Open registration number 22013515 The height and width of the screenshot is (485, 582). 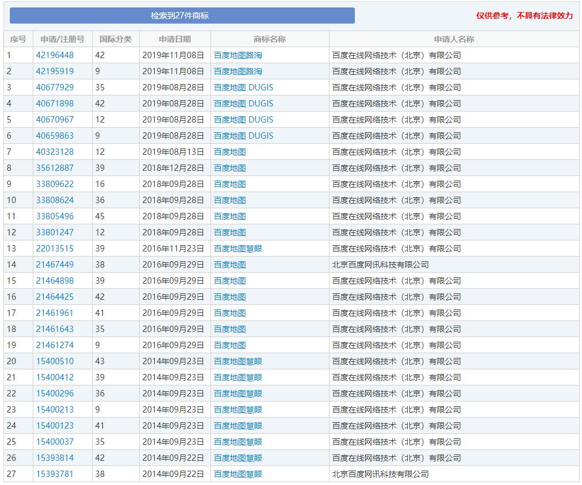point(55,249)
